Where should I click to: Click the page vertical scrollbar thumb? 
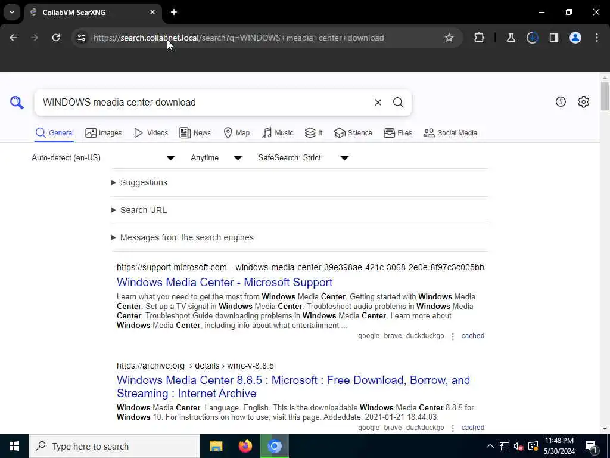604,96
